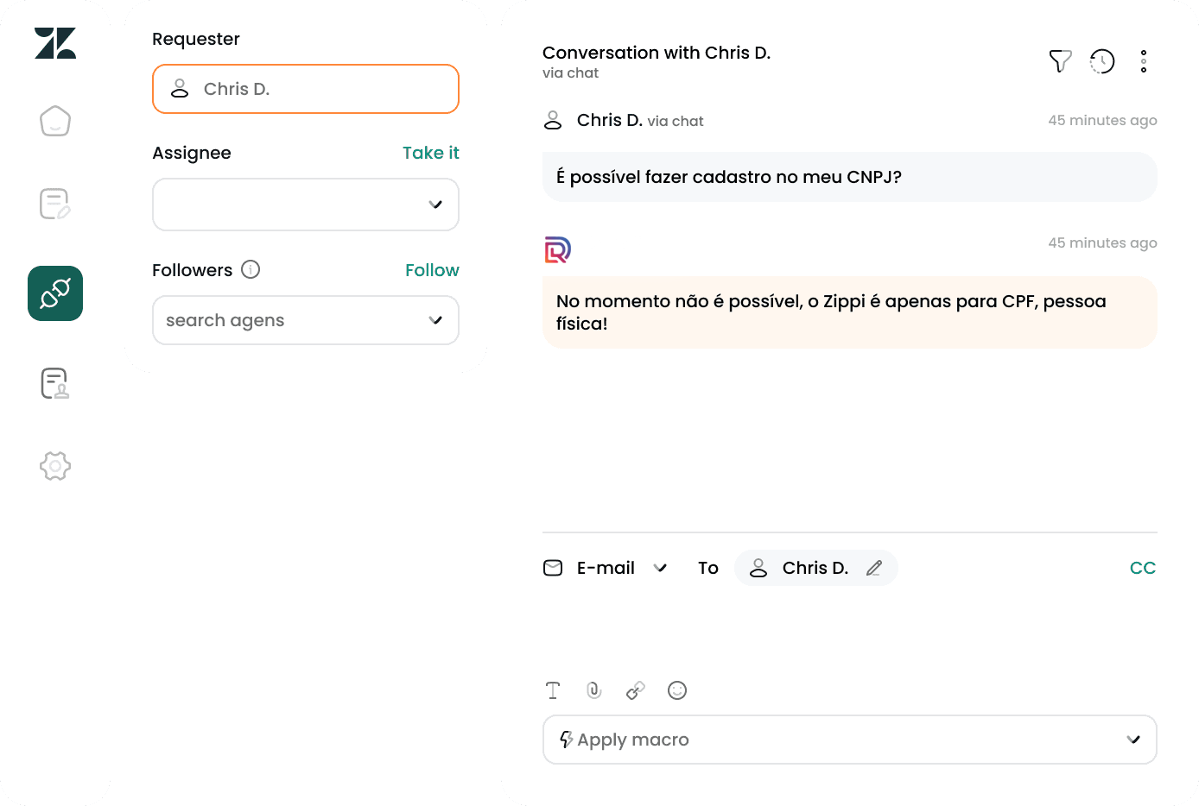Click the Zendesk logo icon
Image resolution: width=1199 pixels, height=806 pixels.
[x=55, y=43]
